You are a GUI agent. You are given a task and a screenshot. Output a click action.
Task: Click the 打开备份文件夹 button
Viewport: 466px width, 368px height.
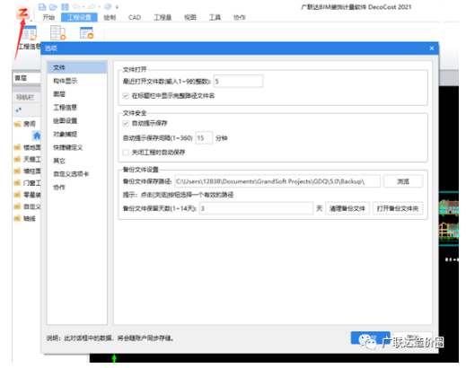(398, 208)
